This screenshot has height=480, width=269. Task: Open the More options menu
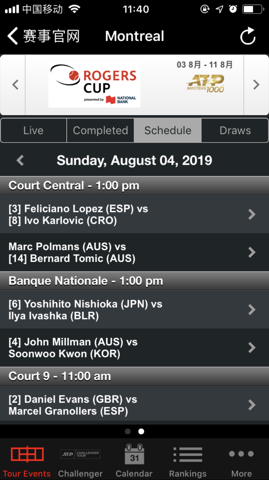[241, 455]
